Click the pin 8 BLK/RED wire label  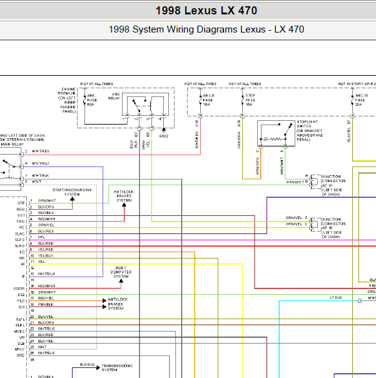46,243
